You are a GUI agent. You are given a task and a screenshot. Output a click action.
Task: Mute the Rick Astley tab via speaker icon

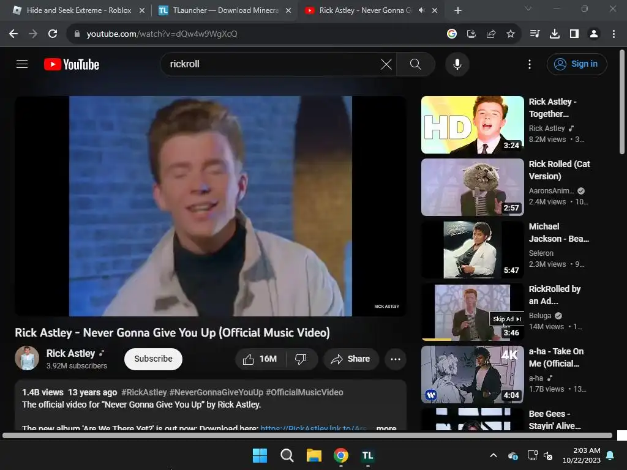tap(421, 10)
